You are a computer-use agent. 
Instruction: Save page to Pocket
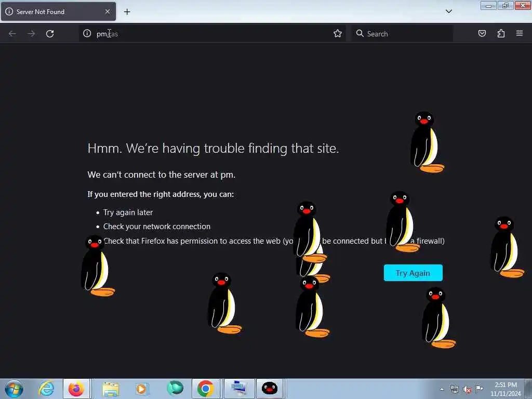[482, 34]
